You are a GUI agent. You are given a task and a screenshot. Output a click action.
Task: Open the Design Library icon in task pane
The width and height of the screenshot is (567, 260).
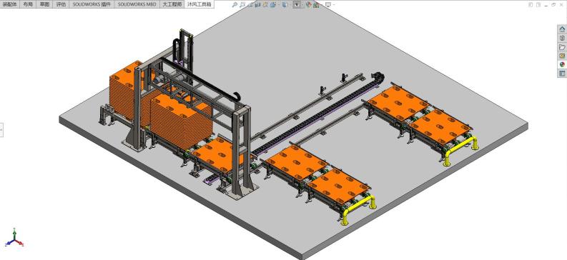[x=562, y=38]
